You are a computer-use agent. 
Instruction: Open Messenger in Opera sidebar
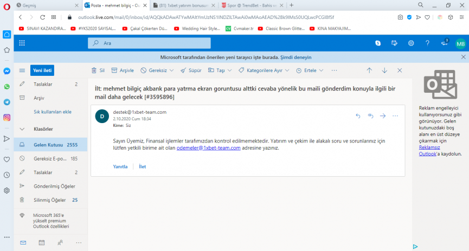[7, 71]
